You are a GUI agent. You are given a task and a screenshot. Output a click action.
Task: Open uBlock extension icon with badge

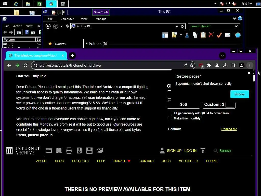[201, 66]
